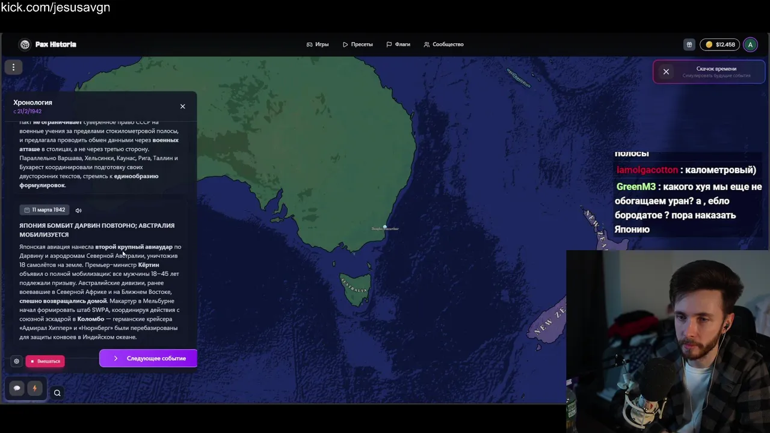Click the red Вмешаться button

tap(45, 361)
